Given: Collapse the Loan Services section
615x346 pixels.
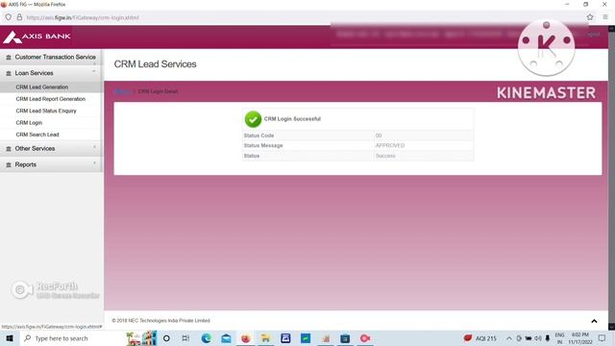Looking at the screenshot, I should (51, 73).
